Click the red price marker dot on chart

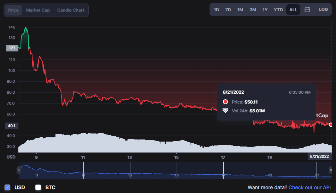click(x=331, y=125)
